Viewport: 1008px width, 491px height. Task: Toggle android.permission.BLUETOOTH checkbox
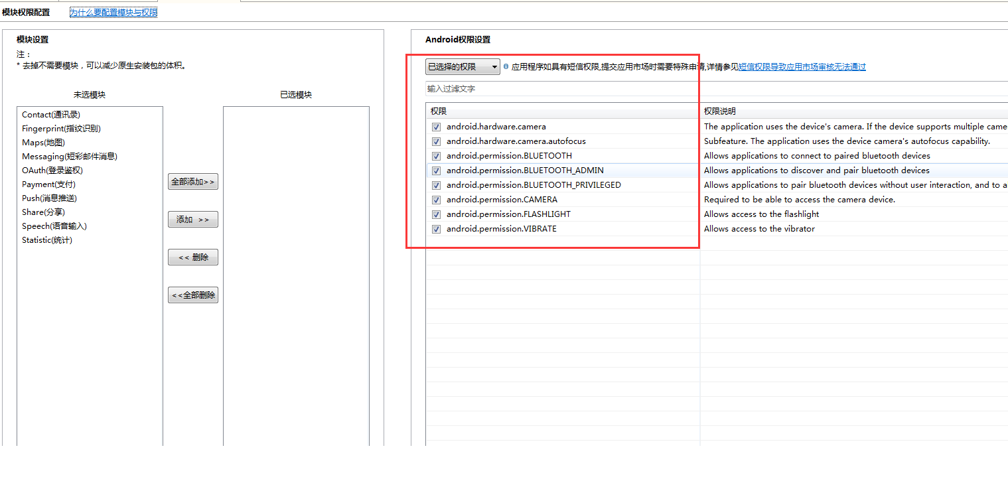pyautogui.click(x=437, y=156)
